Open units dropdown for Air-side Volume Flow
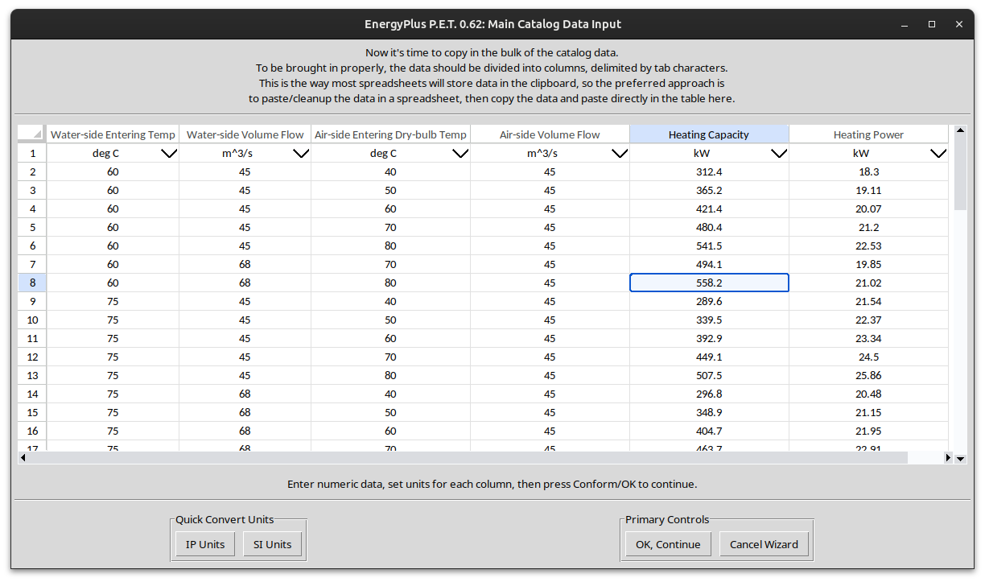This screenshot has height=582, width=985. pos(620,154)
